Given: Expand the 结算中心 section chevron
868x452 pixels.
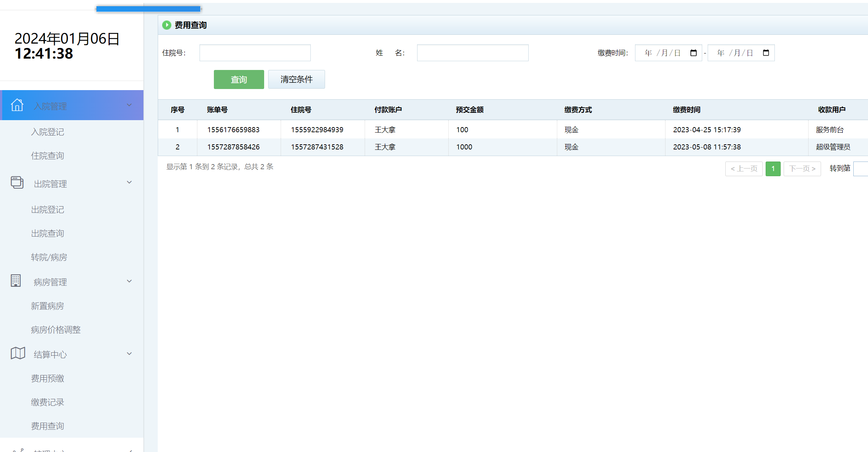Looking at the screenshot, I should click(129, 353).
